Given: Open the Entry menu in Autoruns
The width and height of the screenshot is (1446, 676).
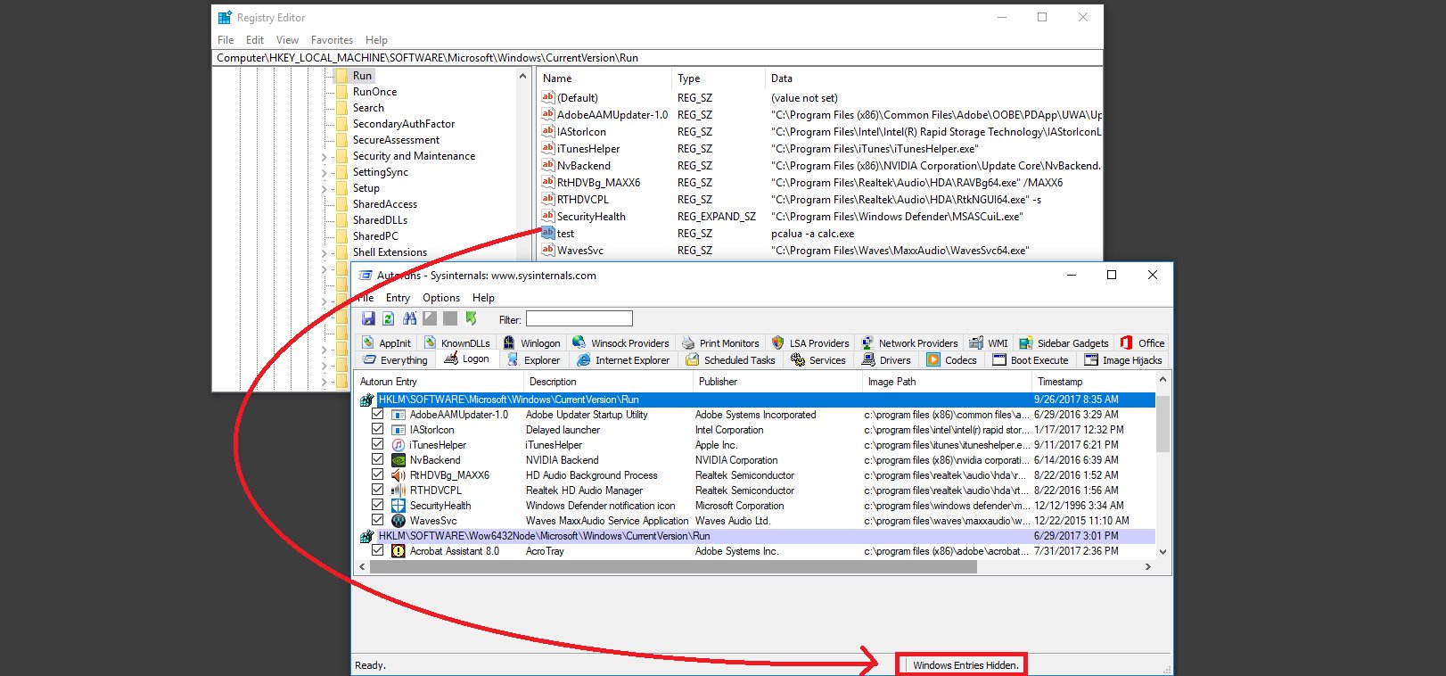Looking at the screenshot, I should pyautogui.click(x=398, y=298).
